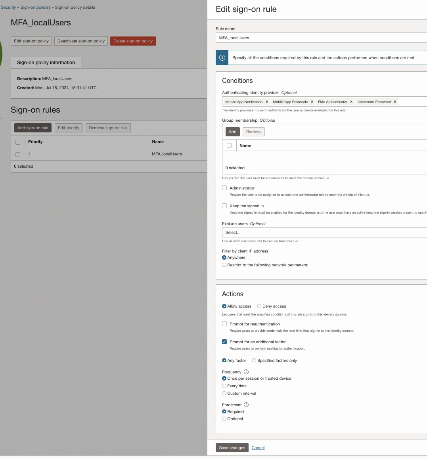Screen dimensions: 427x459
Task: Click the Rule name input field
Action: click(321, 38)
